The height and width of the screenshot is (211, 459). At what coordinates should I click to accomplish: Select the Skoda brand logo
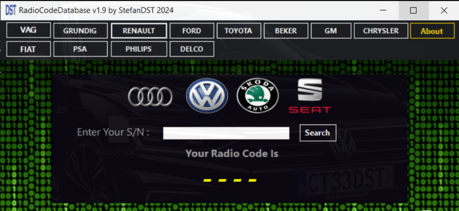click(257, 95)
